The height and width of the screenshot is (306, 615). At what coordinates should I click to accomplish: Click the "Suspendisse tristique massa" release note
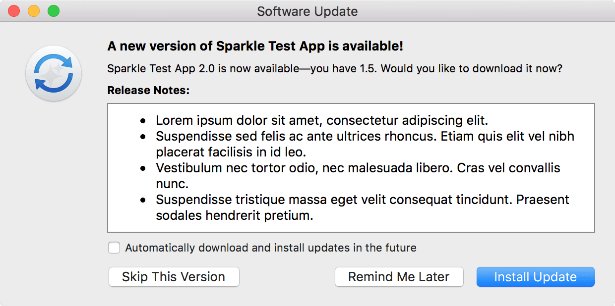click(x=362, y=200)
